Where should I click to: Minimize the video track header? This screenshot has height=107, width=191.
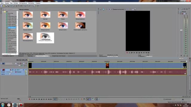[1, 63]
